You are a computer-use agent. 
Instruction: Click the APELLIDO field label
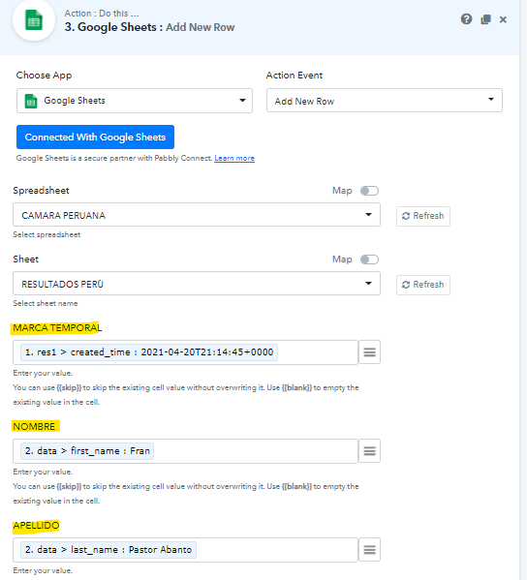36,526
